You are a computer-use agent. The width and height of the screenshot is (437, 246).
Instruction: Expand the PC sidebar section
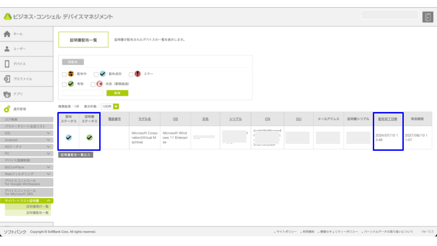[x=26, y=154]
